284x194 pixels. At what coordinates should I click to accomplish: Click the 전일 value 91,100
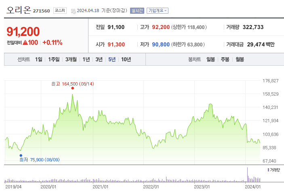coord(116,27)
